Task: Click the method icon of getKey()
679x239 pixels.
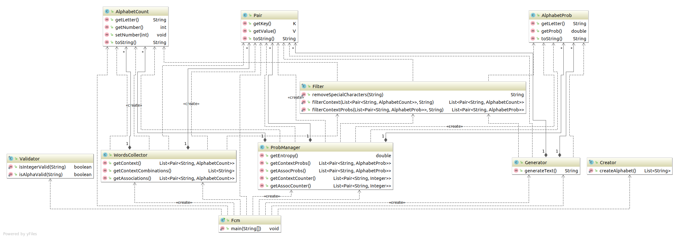Action: (x=245, y=23)
